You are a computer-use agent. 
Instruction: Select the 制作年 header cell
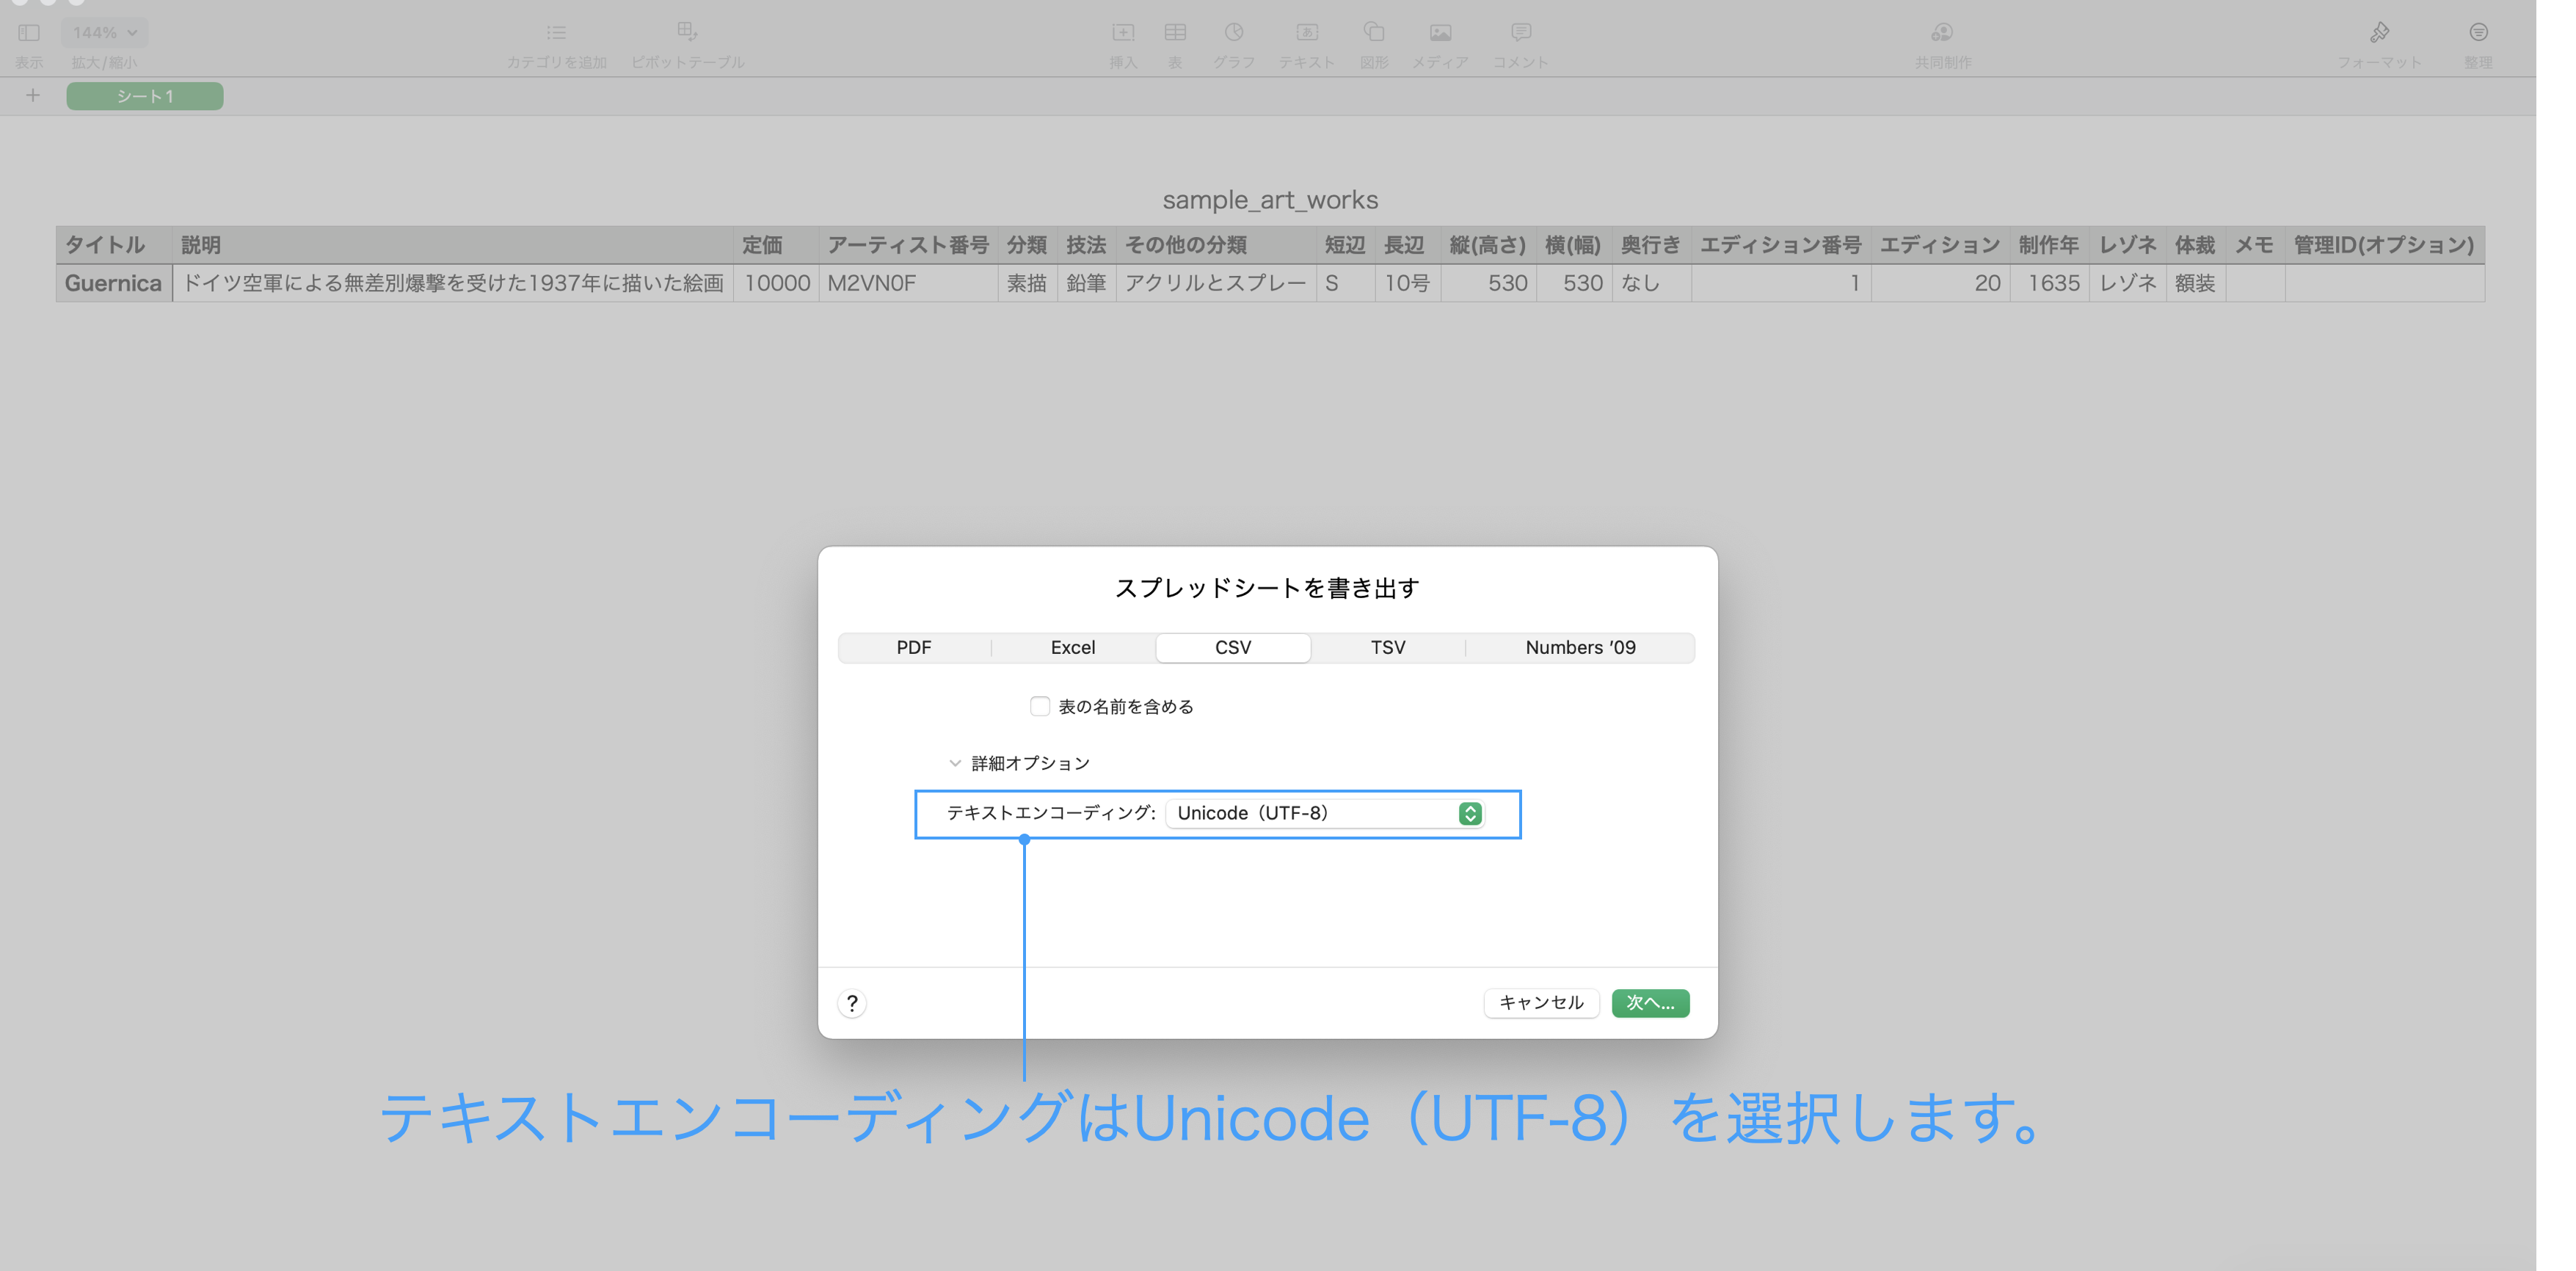[x=2049, y=245]
